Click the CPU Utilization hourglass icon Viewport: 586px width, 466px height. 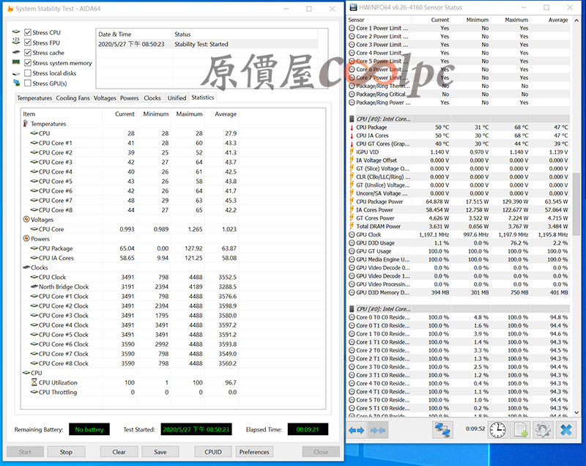[x=34, y=382]
